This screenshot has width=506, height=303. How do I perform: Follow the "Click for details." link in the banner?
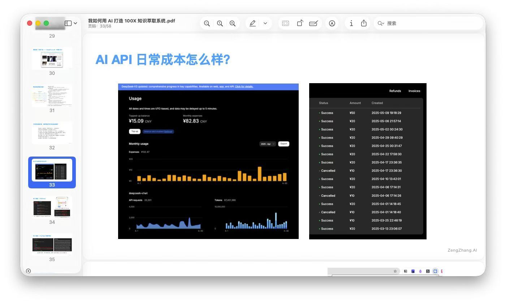point(244,87)
